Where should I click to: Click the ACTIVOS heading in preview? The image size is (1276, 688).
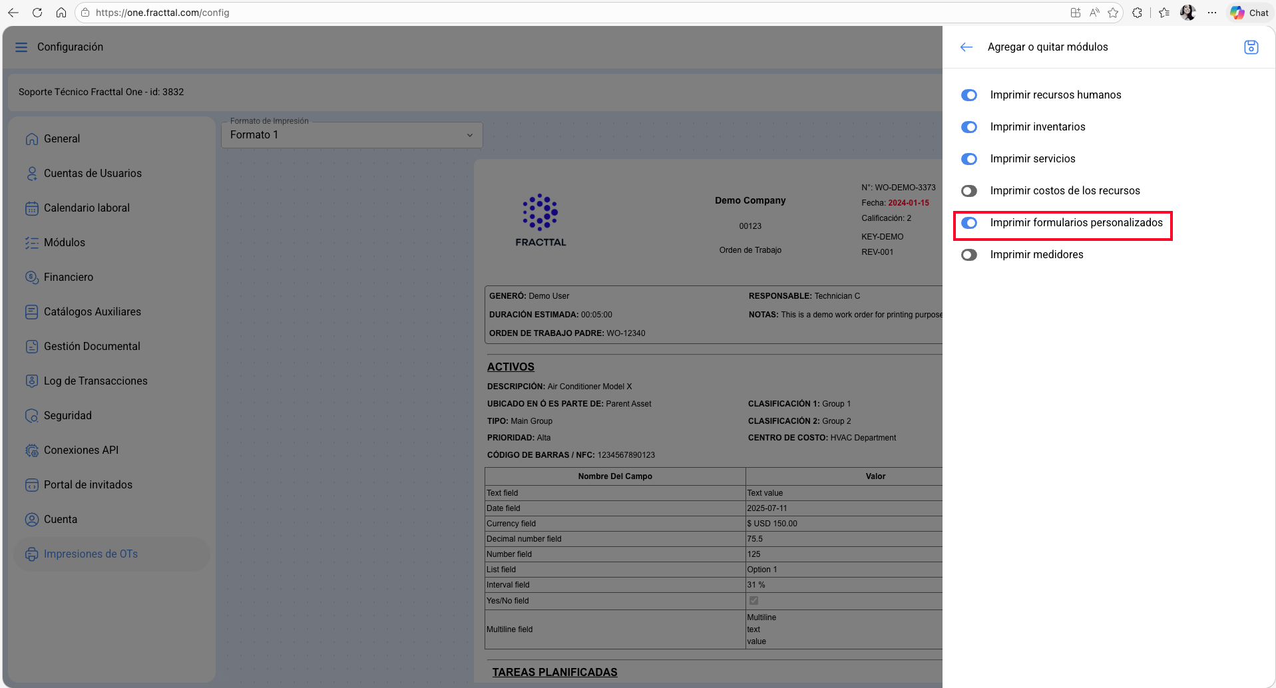point(511,367)
